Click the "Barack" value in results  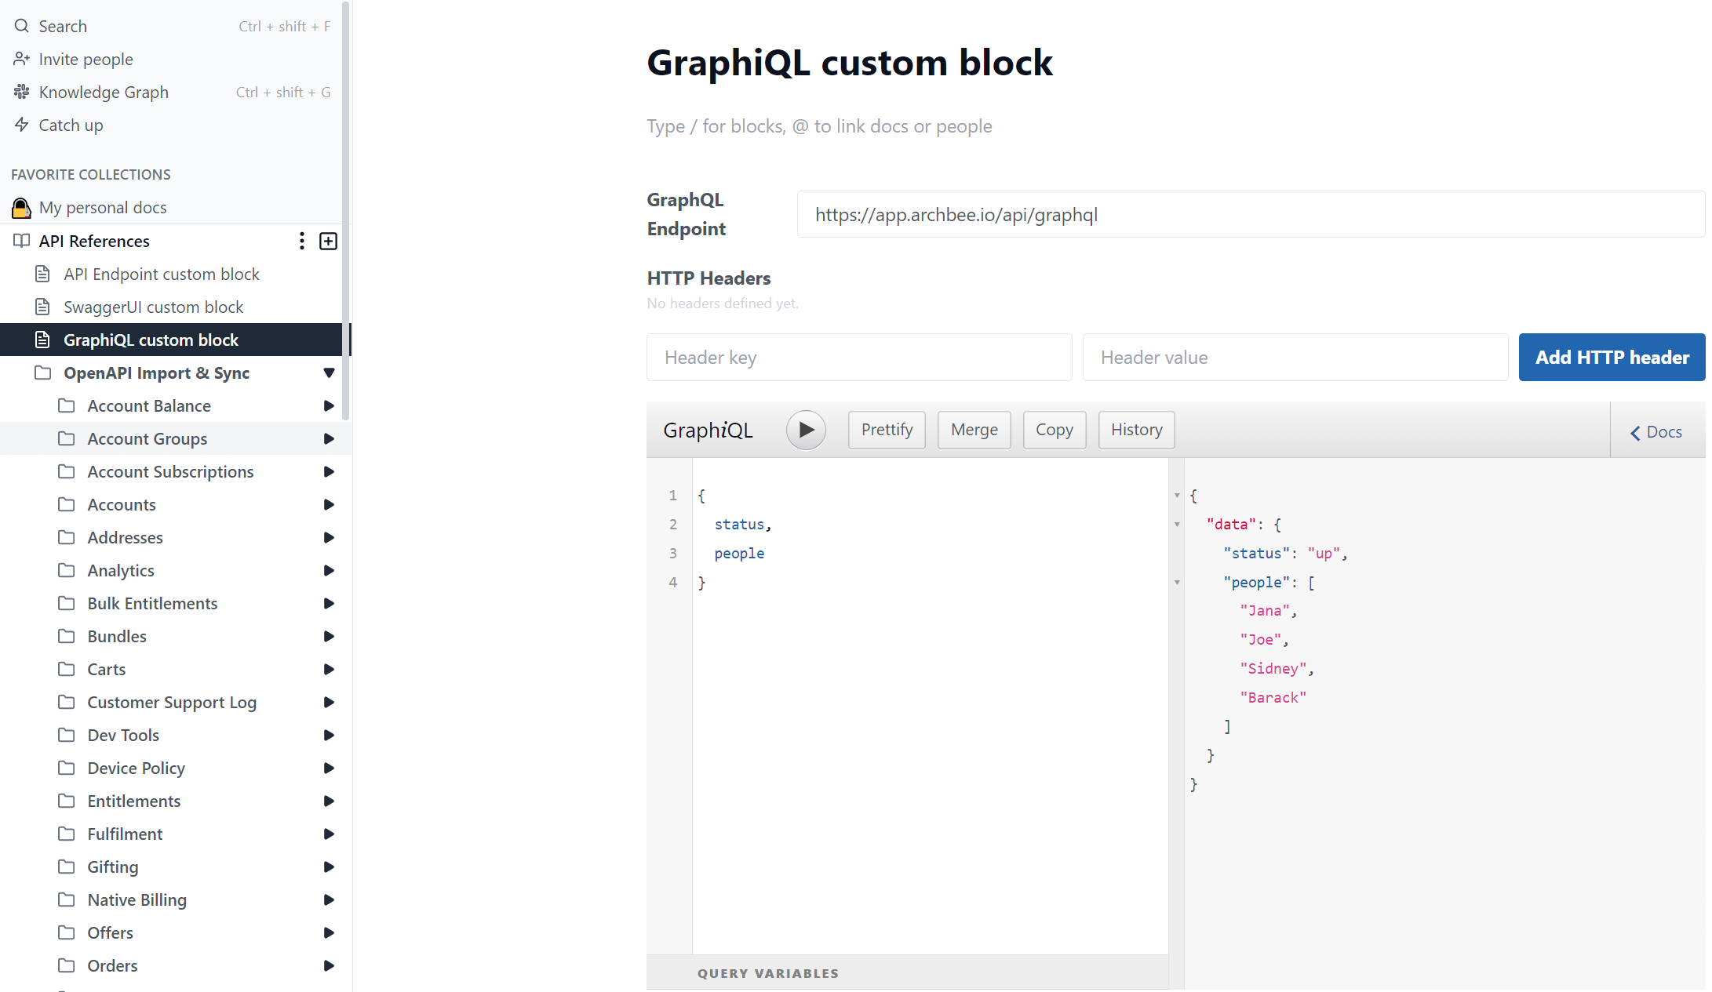tap(1273, 698)
